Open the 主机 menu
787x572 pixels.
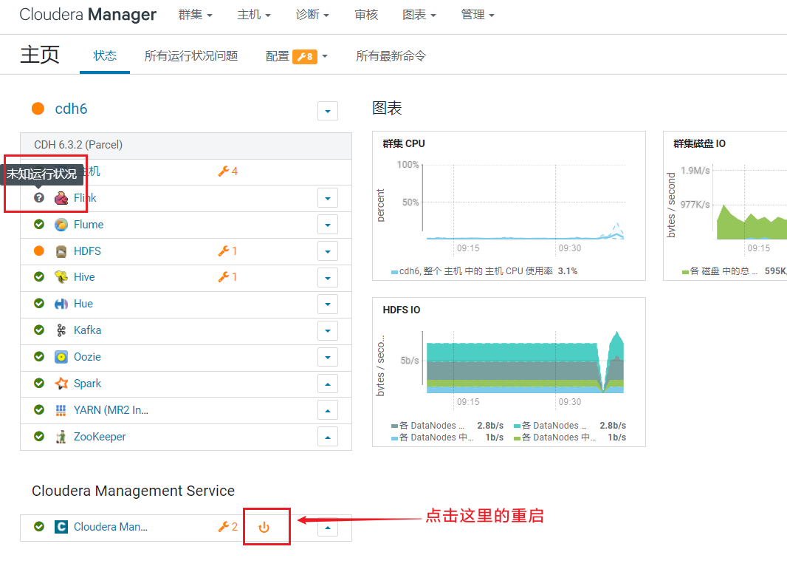tap(254, 15)
